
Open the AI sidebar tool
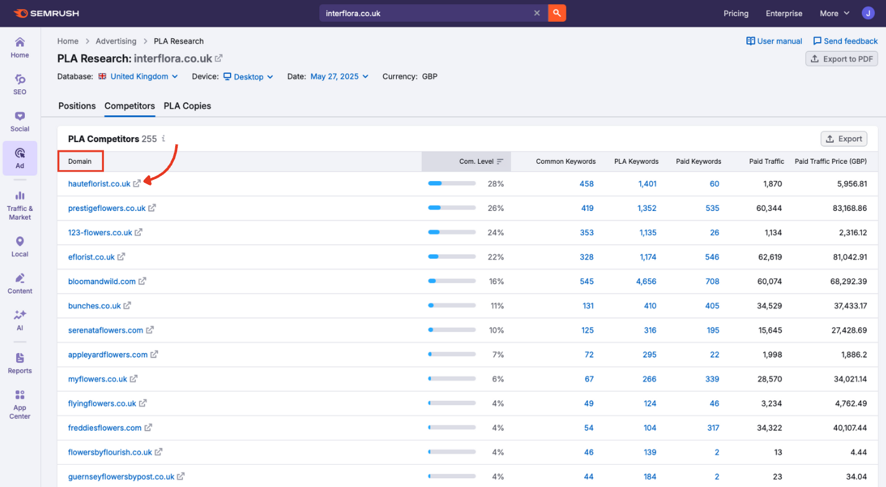pyautogui.click(x=20, y=320)
